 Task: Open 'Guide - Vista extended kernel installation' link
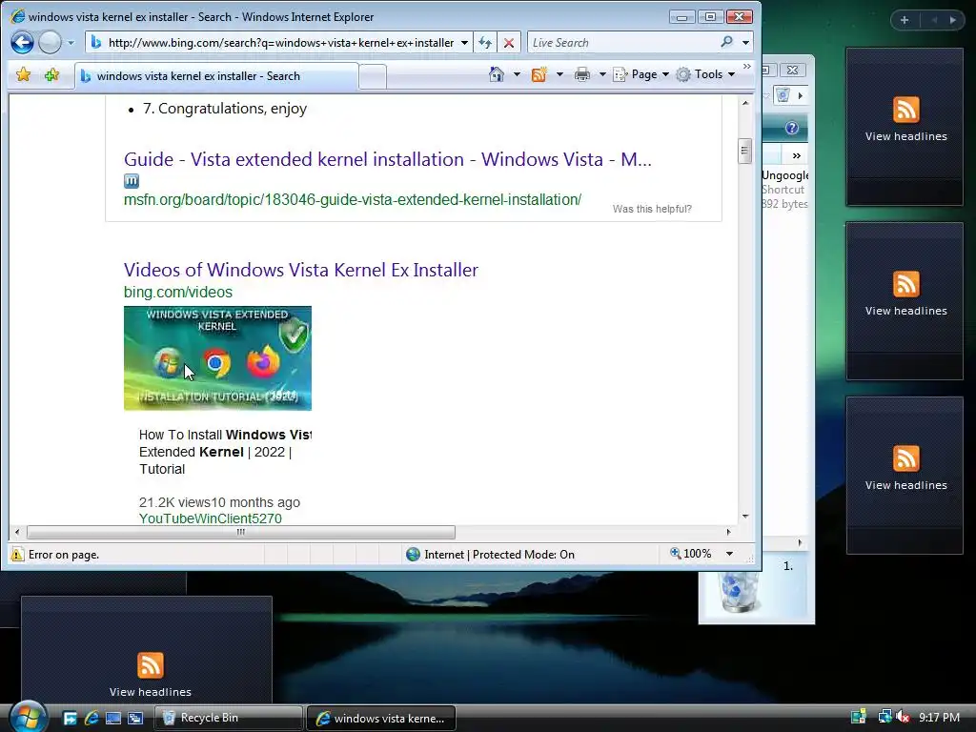[x=387, y=159]
